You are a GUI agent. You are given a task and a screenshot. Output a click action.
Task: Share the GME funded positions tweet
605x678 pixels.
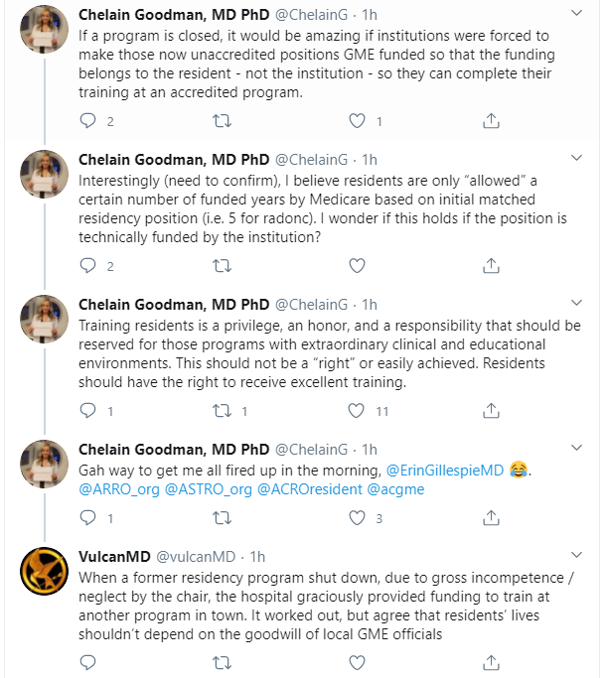coord(490,121)
